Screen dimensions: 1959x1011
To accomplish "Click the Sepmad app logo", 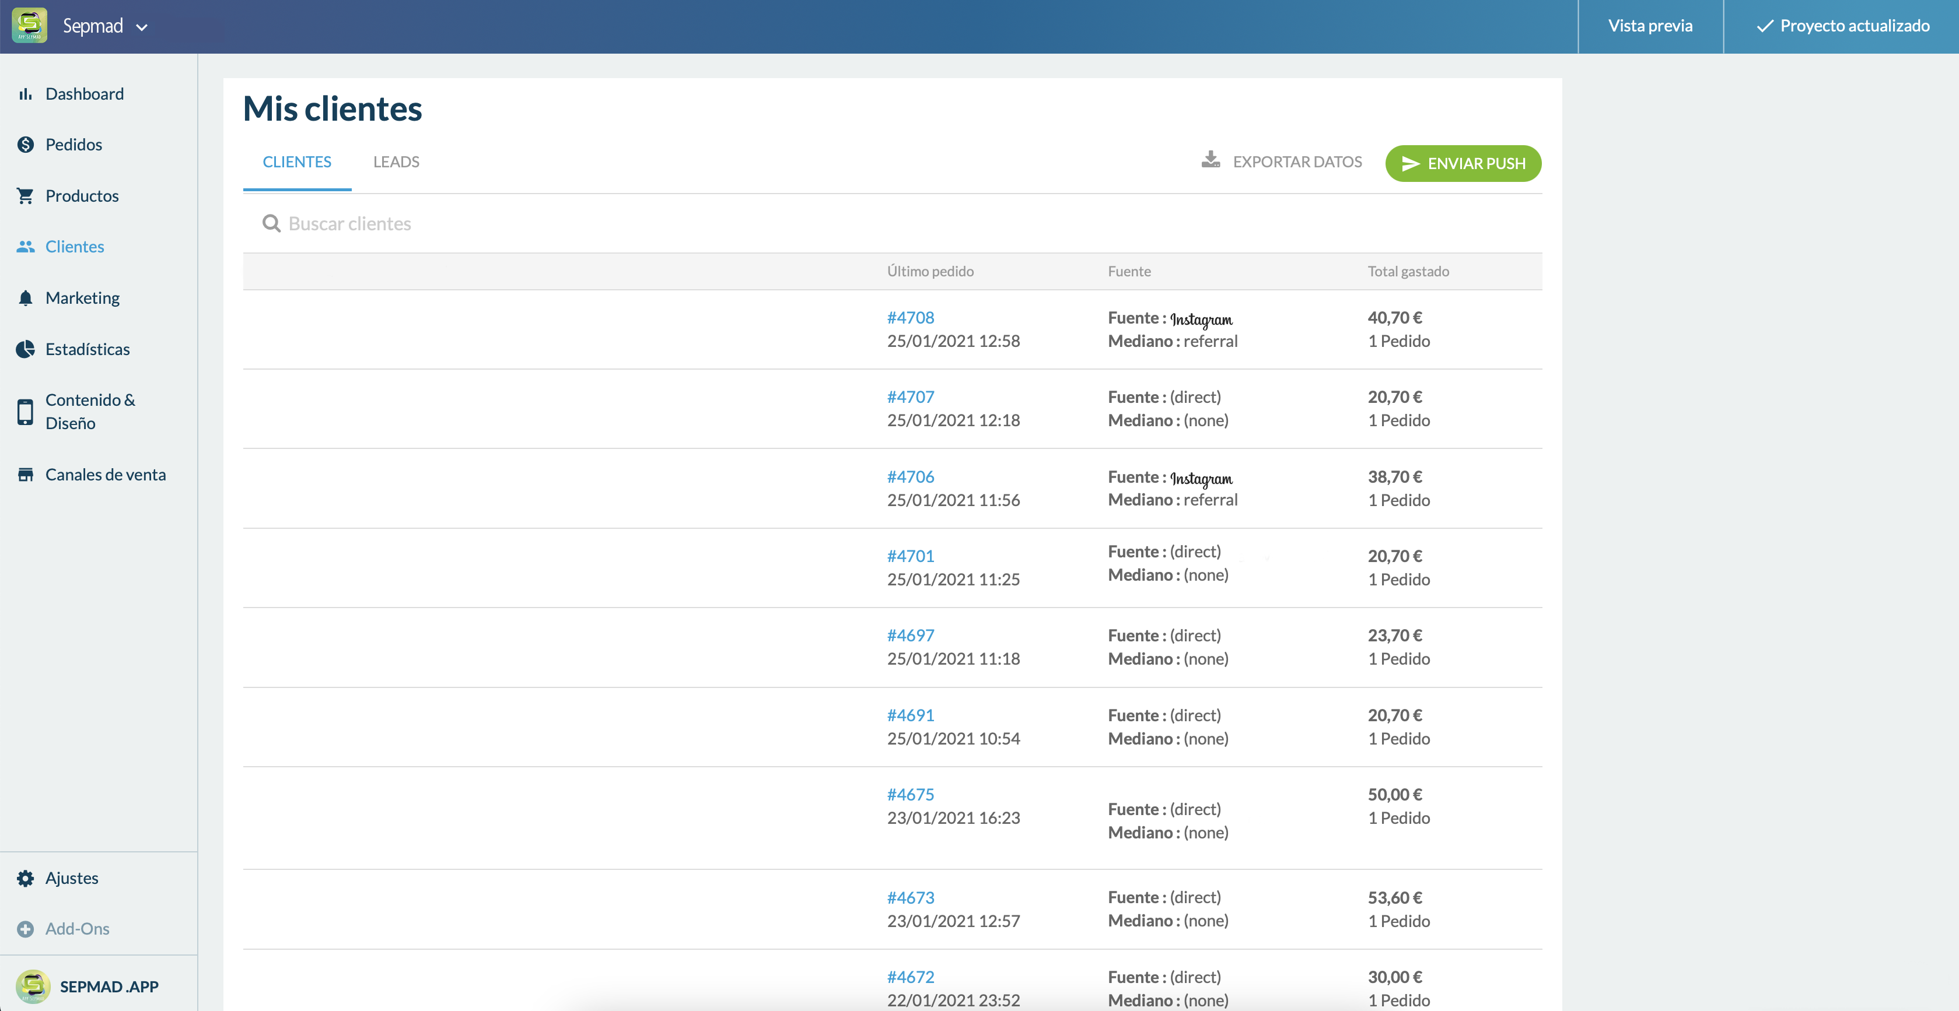I will (x=30, y=26).
